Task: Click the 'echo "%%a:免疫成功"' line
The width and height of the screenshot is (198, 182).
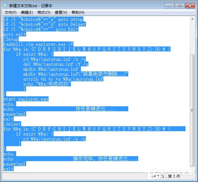Action: (47, 84)
